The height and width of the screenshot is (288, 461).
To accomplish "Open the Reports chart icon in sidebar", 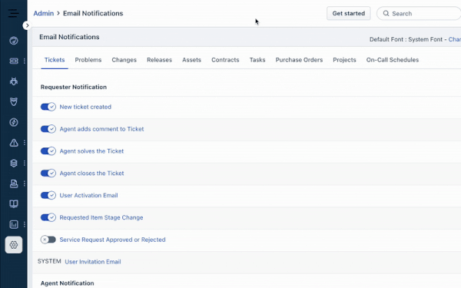I will click(14, 224).
